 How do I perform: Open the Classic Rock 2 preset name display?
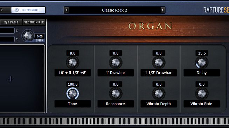point(114,10)
